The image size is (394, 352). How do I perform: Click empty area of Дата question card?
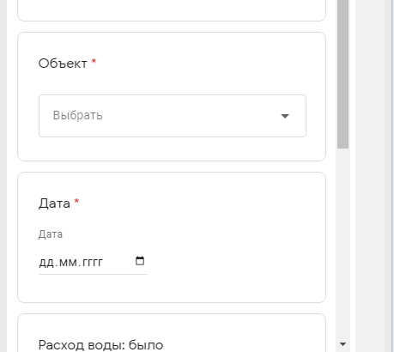pos(229,243)
